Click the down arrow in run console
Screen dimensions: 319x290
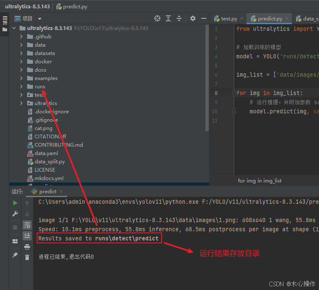[27, 214]
